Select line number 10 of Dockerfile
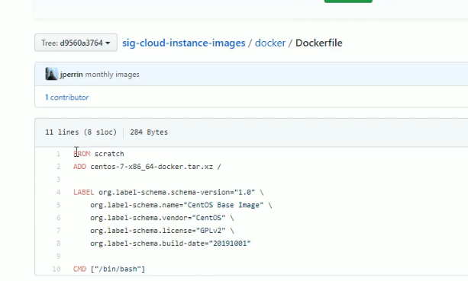Image resolution: width=468 pixels, height=281 pixels. 56,269
